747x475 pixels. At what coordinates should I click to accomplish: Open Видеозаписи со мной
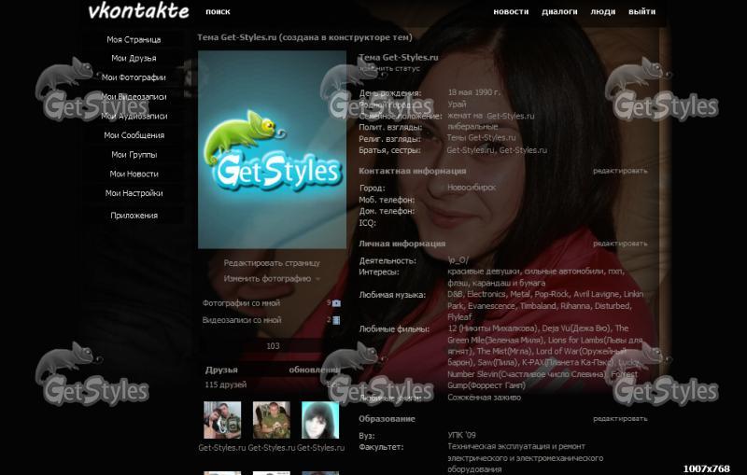point(242,320)
